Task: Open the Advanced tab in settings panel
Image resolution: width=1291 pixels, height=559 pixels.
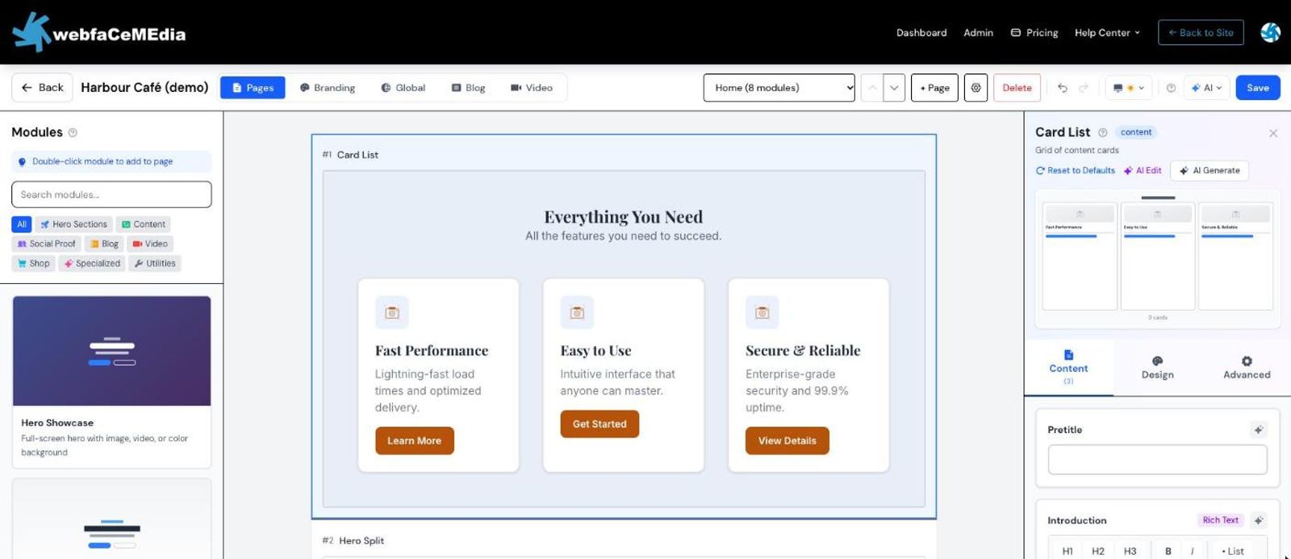Action: 1247,368
